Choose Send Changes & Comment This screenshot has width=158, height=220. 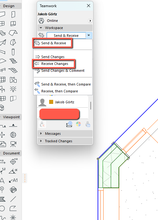[63, 71]
